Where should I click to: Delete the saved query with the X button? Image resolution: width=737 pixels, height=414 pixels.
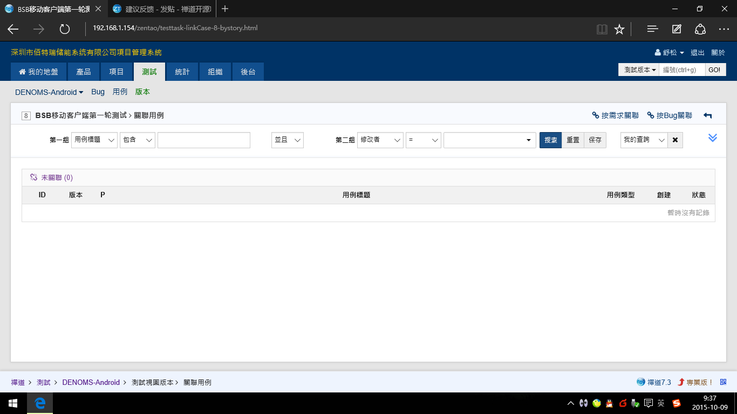click(x=675, y=140)
